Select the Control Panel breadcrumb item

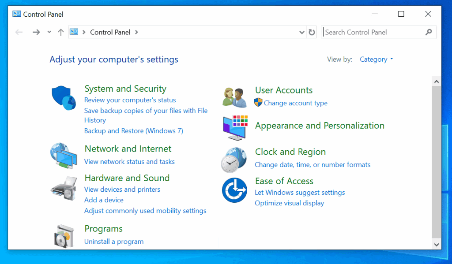(x=110, y=32)
